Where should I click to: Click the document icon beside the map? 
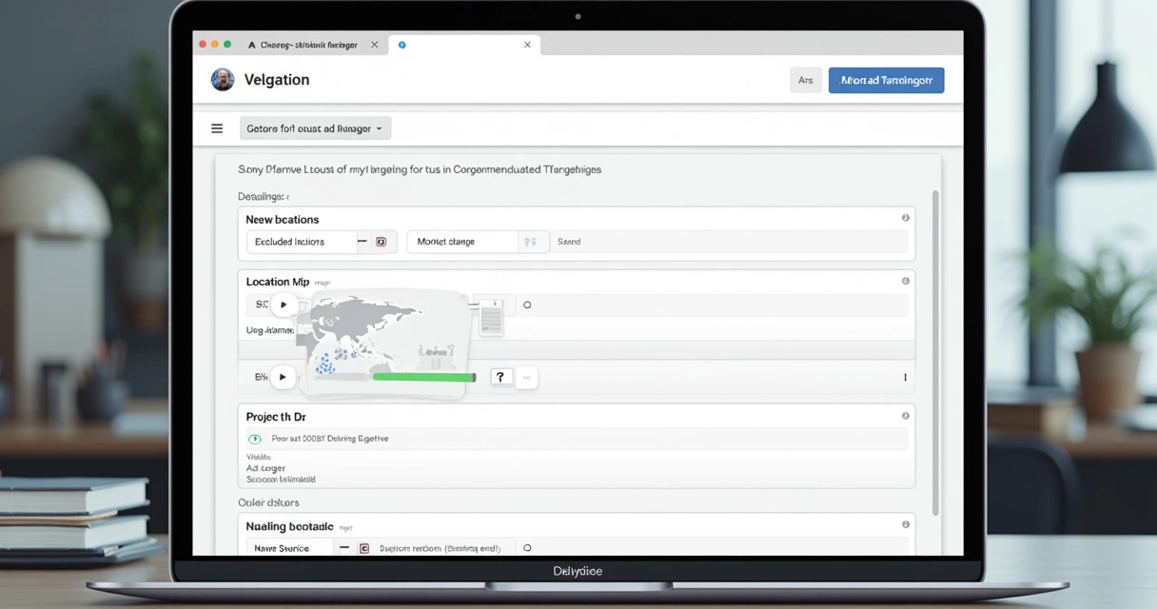pos(490,317)
